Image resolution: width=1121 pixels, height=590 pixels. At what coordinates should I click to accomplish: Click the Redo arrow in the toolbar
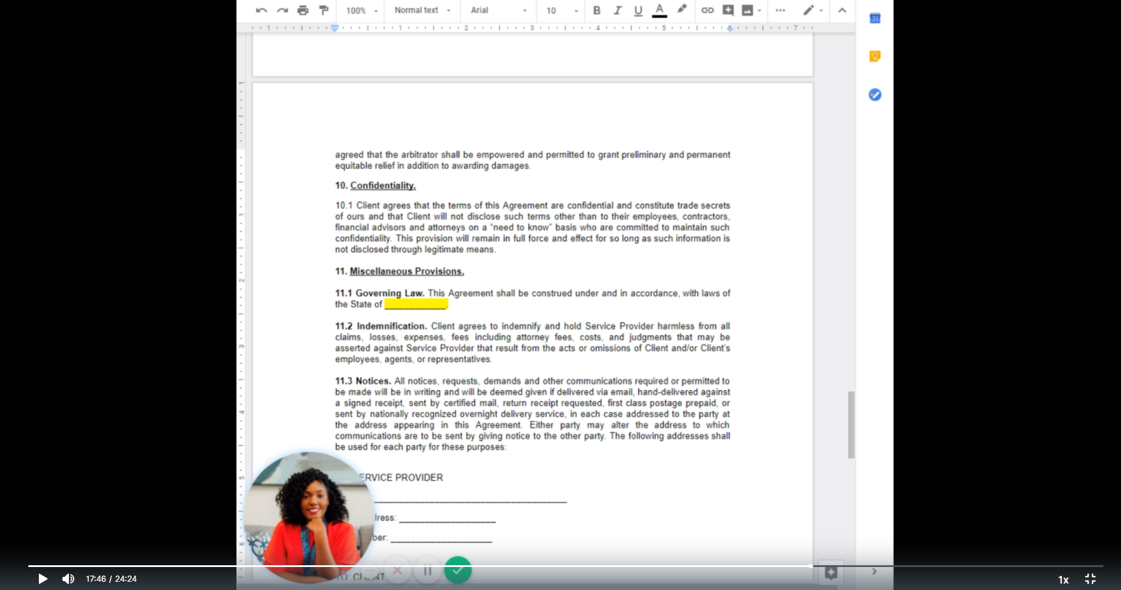coord(282,10)
